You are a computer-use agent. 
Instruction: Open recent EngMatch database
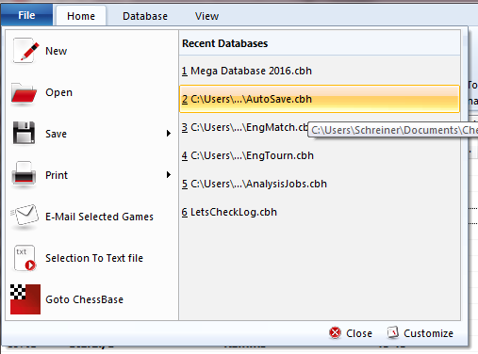click(243, 127)
